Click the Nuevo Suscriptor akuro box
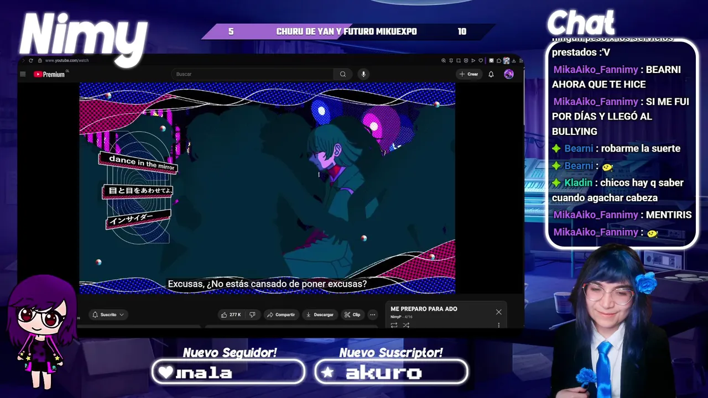The image size is (708, 398). (x=391, y=372)
